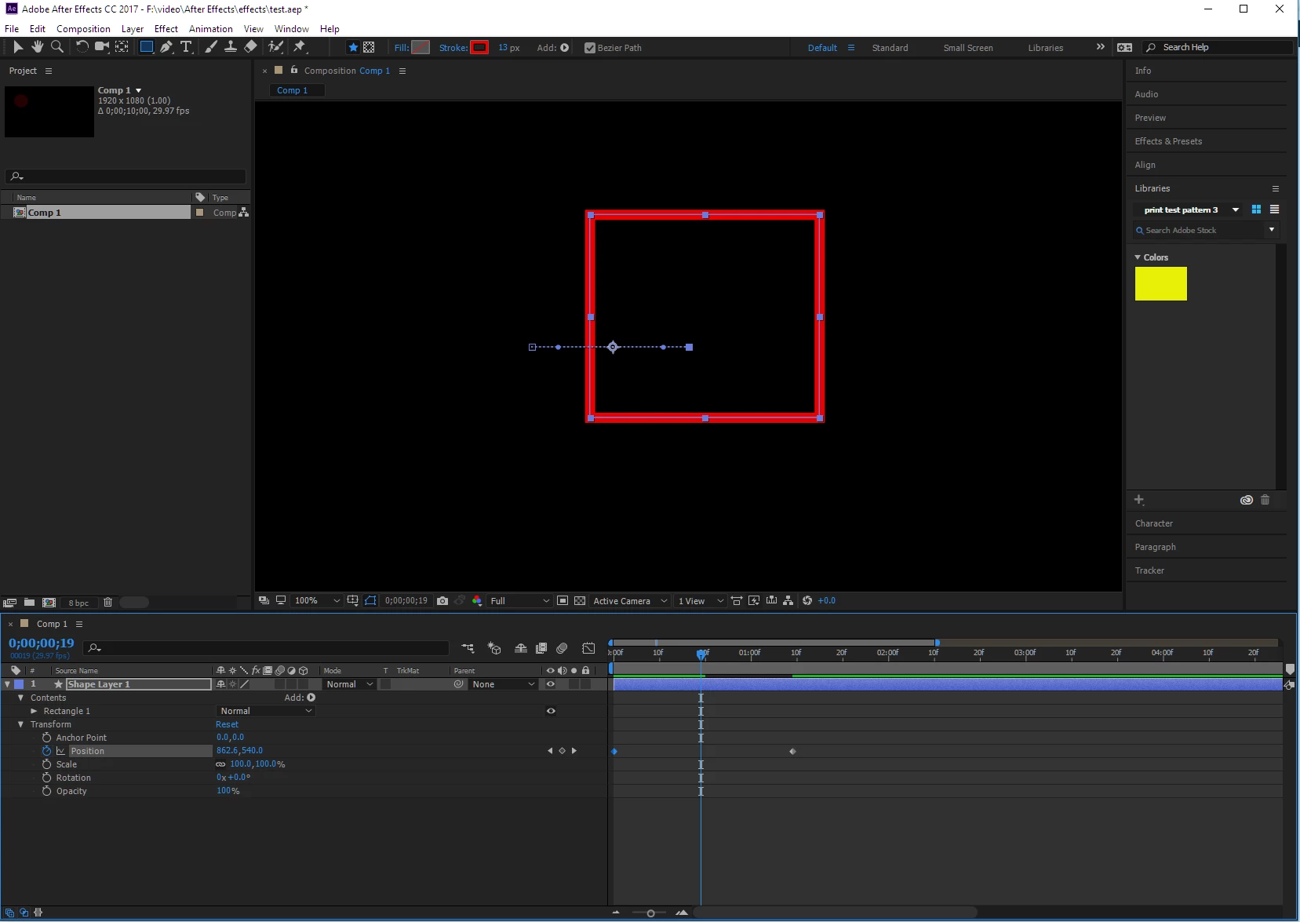The image size is (1300, 922).
Task: Select the Selection arrow tool
Action: pos(18,47)
